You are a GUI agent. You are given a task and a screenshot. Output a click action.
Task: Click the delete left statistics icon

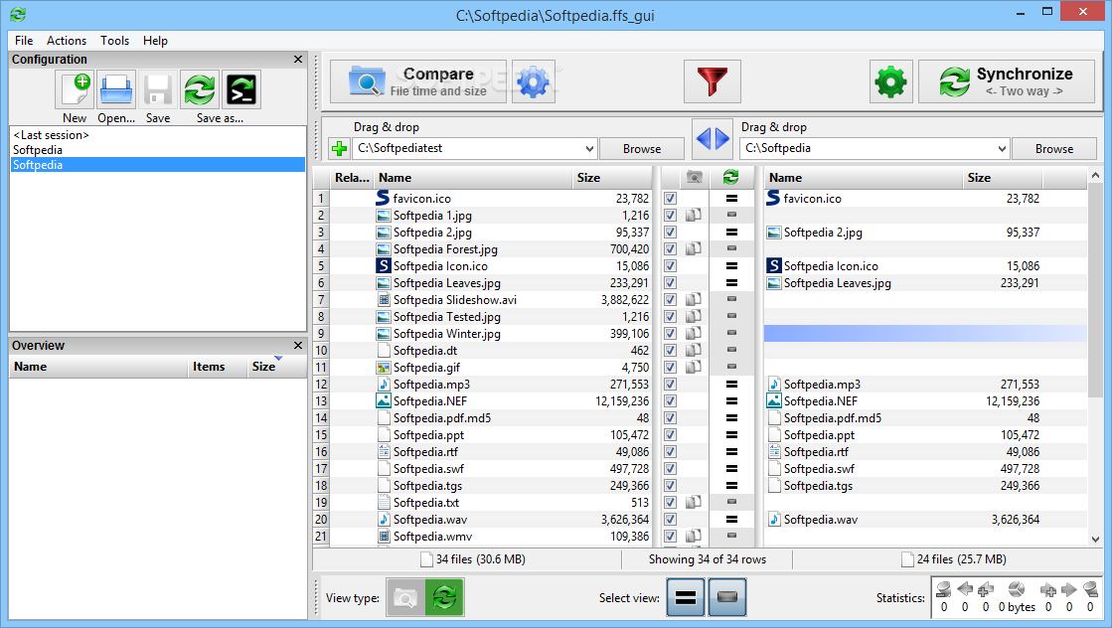tap(943, 589)
